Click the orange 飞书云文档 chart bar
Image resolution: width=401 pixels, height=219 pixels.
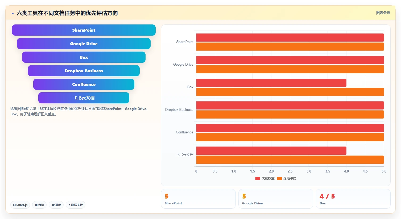[x=290, y=159]
